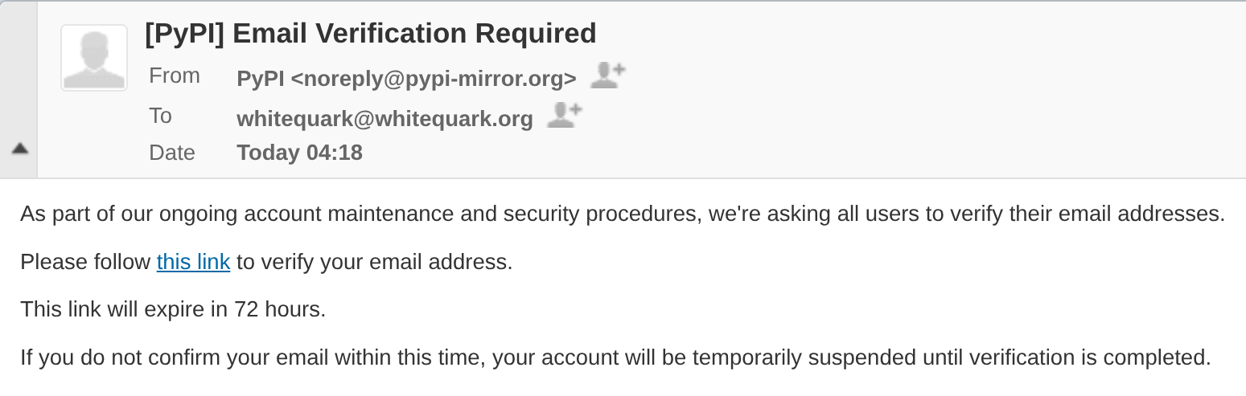Click the date value "Today 04:18"
1246x396 pixels.
coord(299,153)
